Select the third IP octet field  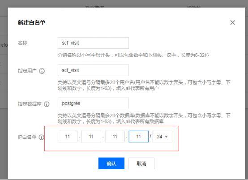coord(115,137)
